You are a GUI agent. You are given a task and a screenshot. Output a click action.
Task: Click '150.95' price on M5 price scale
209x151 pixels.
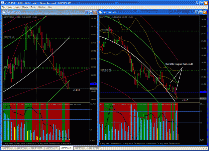coord(203,20)
